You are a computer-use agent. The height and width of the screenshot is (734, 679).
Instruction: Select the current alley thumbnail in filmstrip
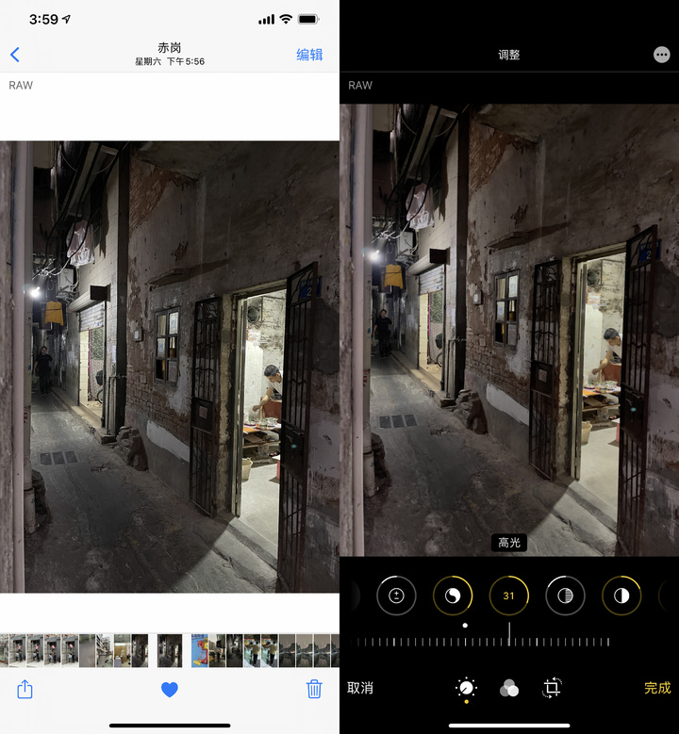(x=170, y=651)
